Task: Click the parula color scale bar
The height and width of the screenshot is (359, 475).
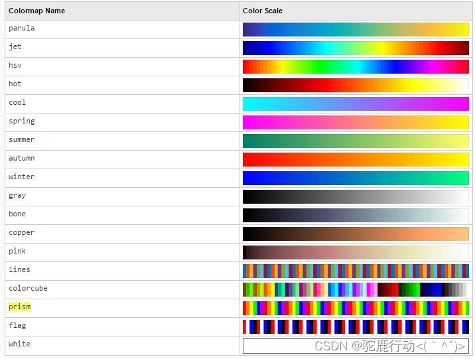Action: click(356, 29)
